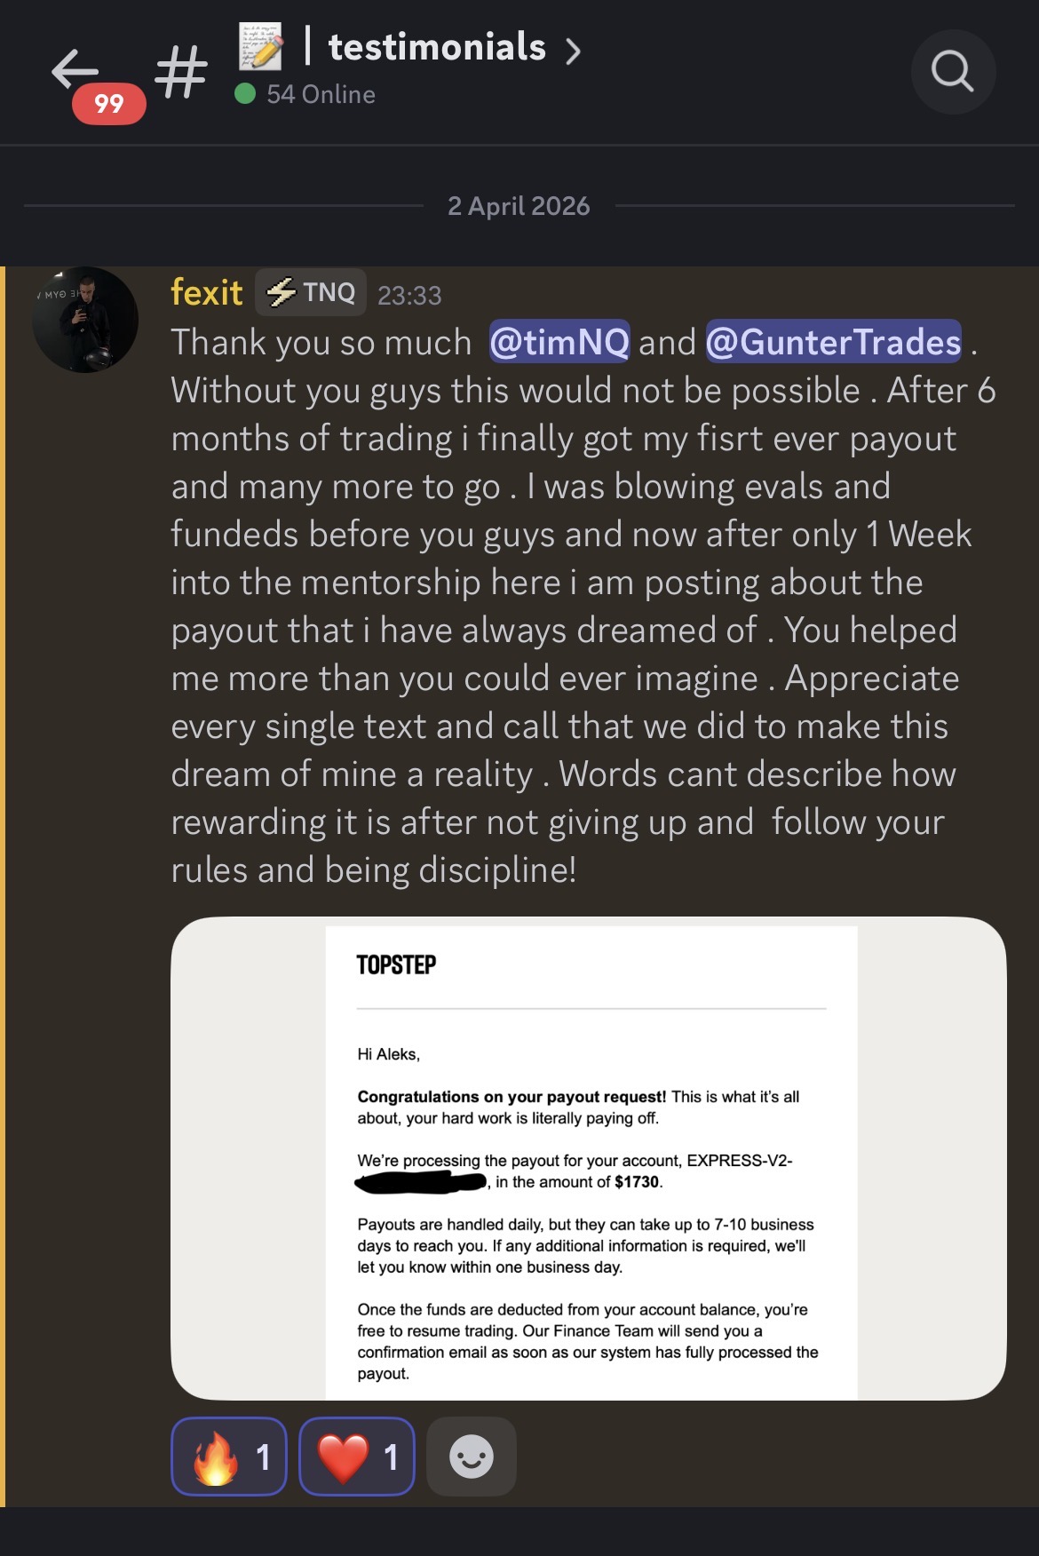
Task: Tap the red 99 unread badge
Action: click(109, 104)
